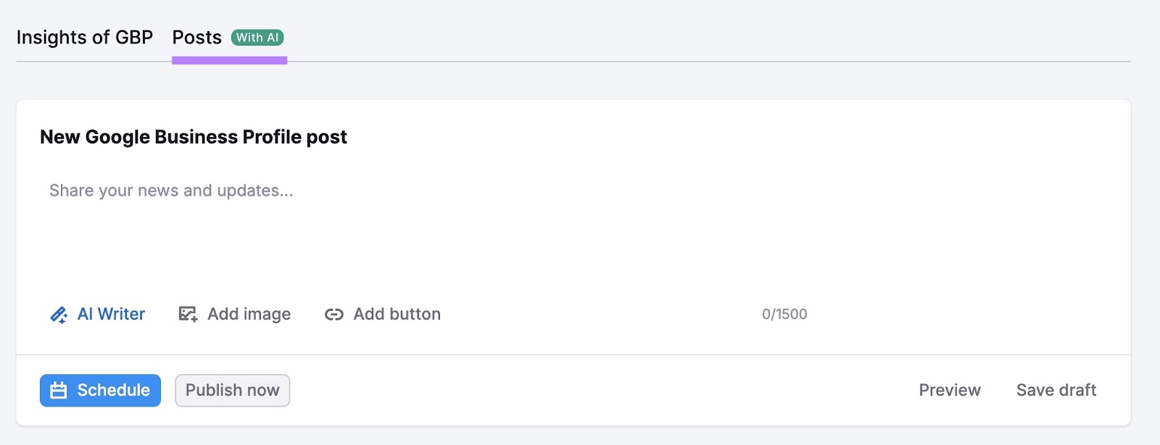
Task: Add an image to the post
Action: coord(233,314)
